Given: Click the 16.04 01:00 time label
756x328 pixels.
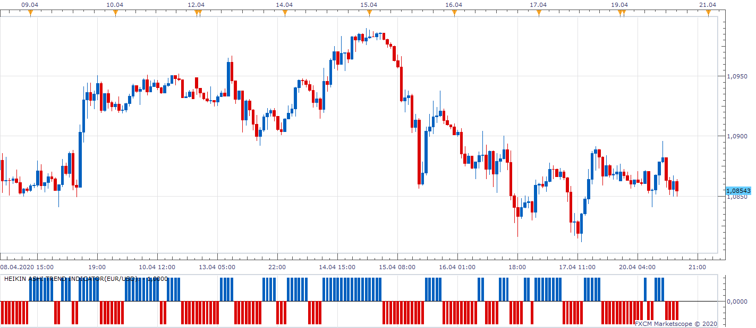Looking at the screenshot, I should click(457, 267).
